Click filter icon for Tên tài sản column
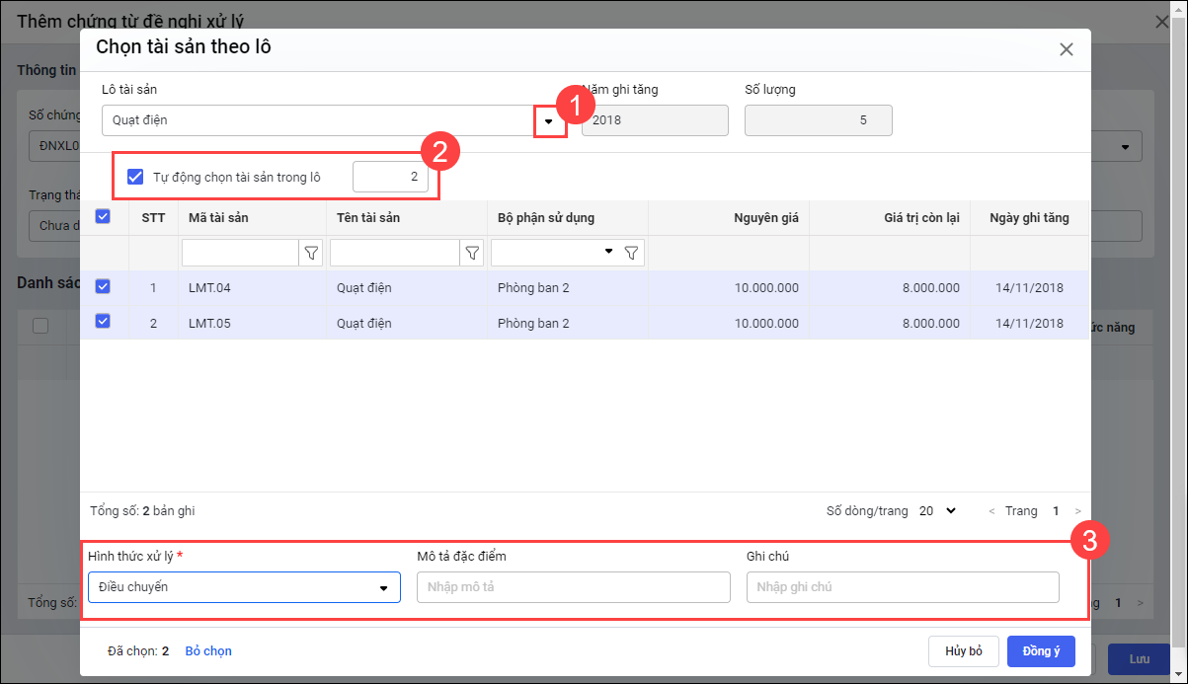Viewport: 1188px width, 684px height. 473,254
